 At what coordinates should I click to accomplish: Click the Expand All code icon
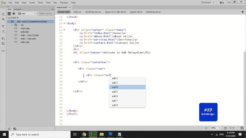3,26
